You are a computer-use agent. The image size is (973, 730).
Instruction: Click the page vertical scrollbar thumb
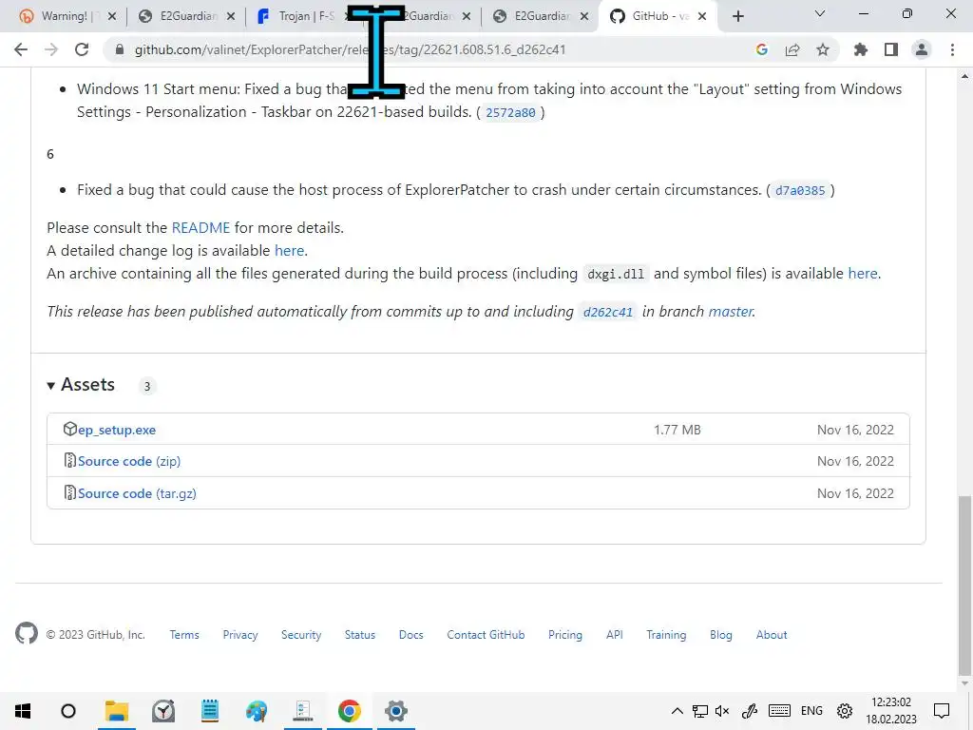(963, 586)
